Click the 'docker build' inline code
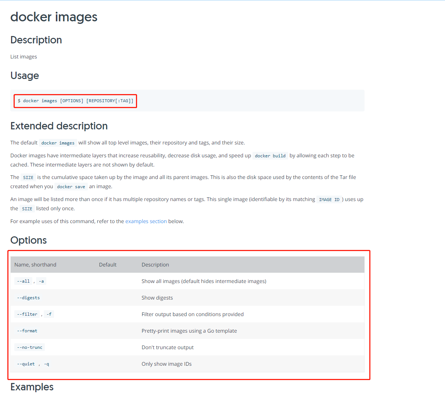Image resolution: width=445 pixels, height=401 pixels. [x=270, y=156]
